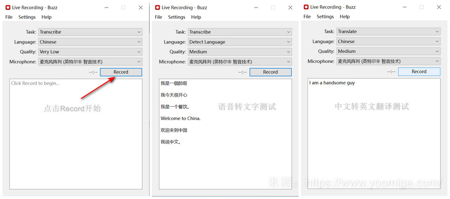
Task: Open the Quality dropdown in the rightmost window
Action: (x=388, y=52)
